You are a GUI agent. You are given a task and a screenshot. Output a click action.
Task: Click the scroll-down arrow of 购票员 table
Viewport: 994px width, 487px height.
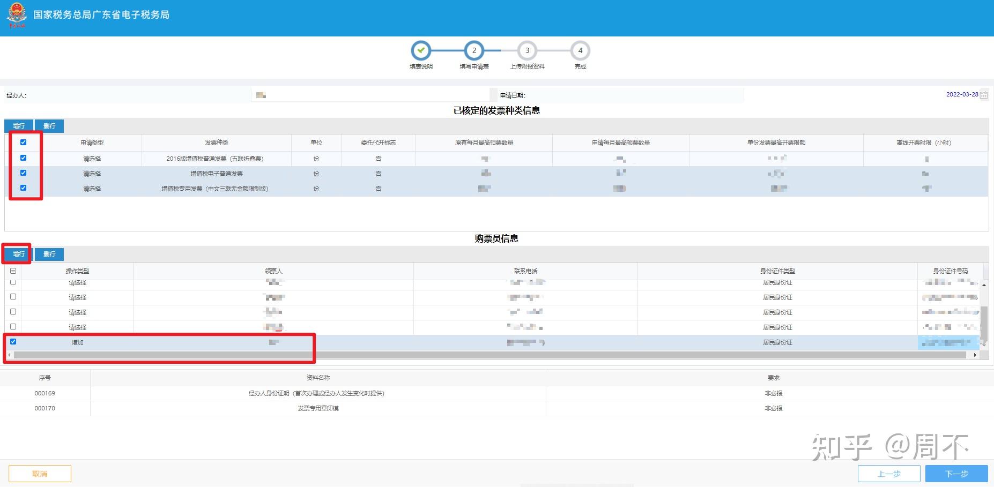[x=984, y=346]
